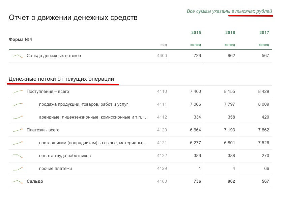Open the sparkline for поставщикам (подрядчикам) row
Viewport: 283px width, 202px height.
pyautogui.click(x=18, y=143)
